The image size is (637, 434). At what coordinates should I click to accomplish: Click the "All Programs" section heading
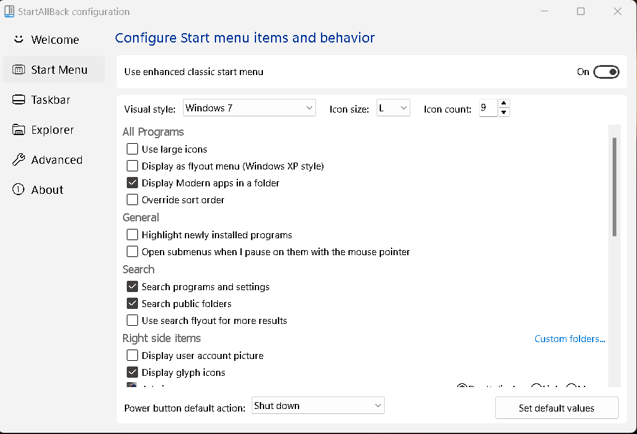pyautogui.click(x=153, y=132)
